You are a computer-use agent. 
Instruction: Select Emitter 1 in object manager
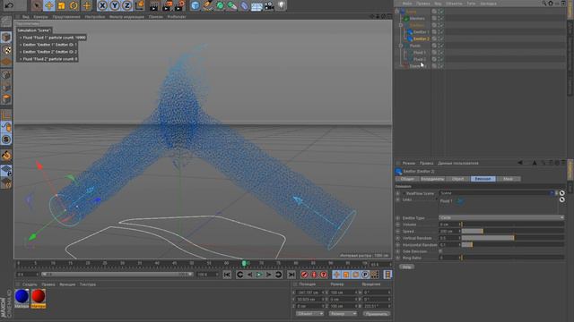(x=421, y=32)
